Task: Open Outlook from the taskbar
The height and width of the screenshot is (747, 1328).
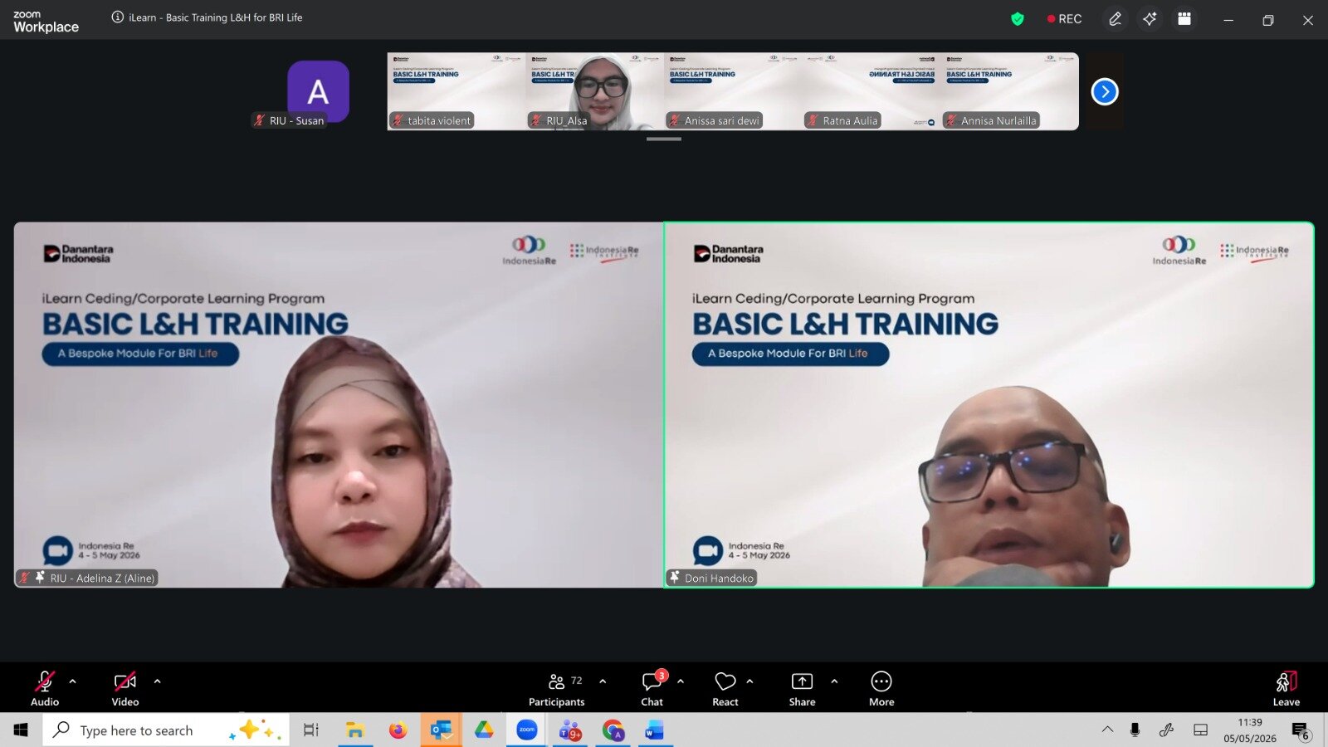Action: (441, 730)
